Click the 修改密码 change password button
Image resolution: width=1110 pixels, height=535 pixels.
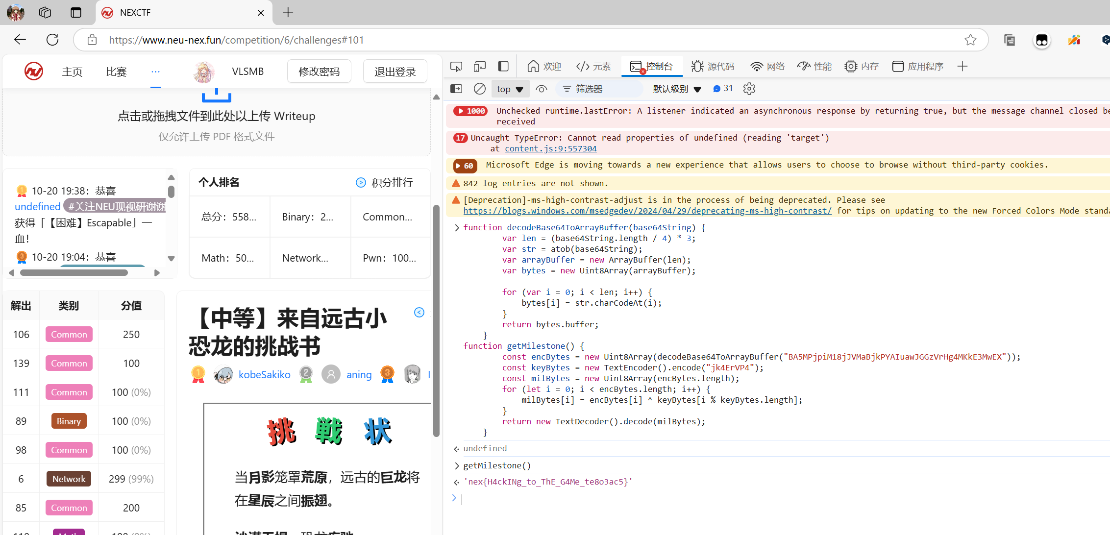pos(319,72)
